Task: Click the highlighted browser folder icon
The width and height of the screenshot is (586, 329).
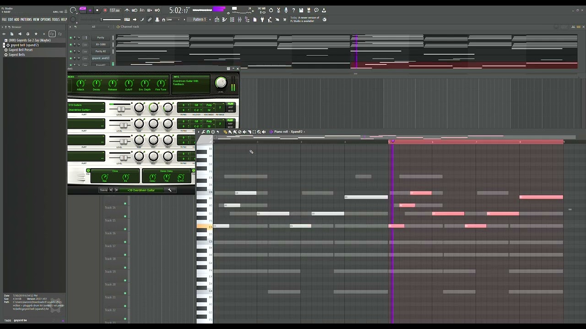Action: click(52, 34)
